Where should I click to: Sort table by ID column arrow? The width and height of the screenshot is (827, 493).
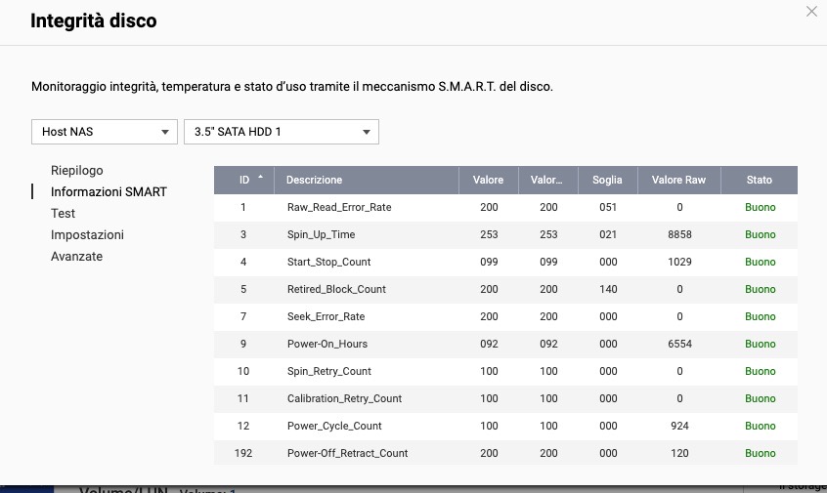(260, 179)
